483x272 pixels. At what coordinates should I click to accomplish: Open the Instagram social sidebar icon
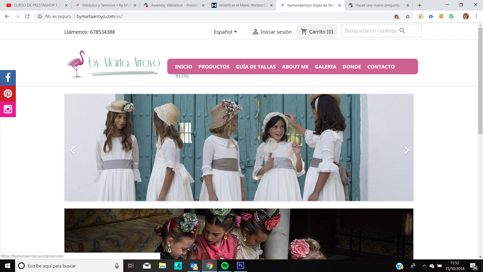click(x=8, y=109)
